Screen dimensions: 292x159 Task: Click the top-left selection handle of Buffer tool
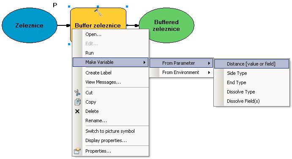pos(69,6)
